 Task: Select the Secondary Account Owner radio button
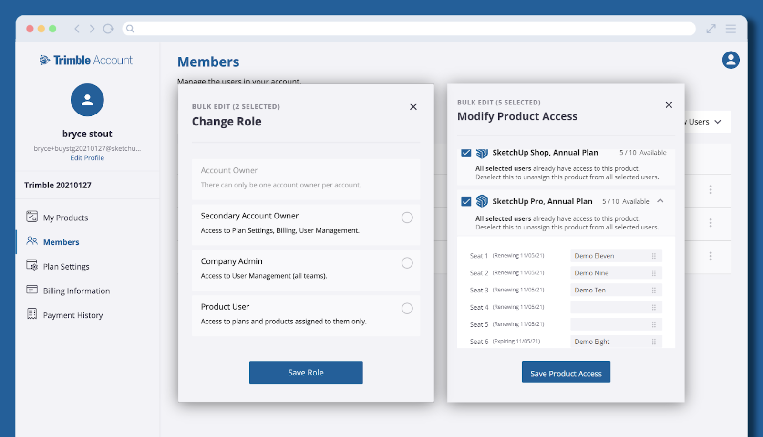click(x=407, y=218)
